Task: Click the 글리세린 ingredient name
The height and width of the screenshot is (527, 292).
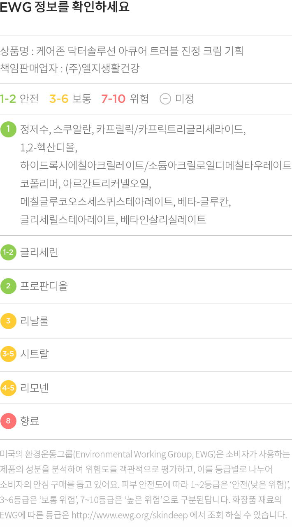Action: pyautogui.click(x=39, y=252)
